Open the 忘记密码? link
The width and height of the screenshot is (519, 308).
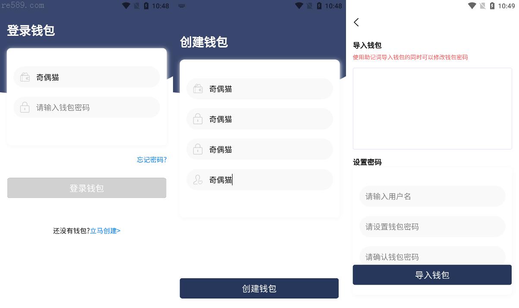tap(152, 160)
